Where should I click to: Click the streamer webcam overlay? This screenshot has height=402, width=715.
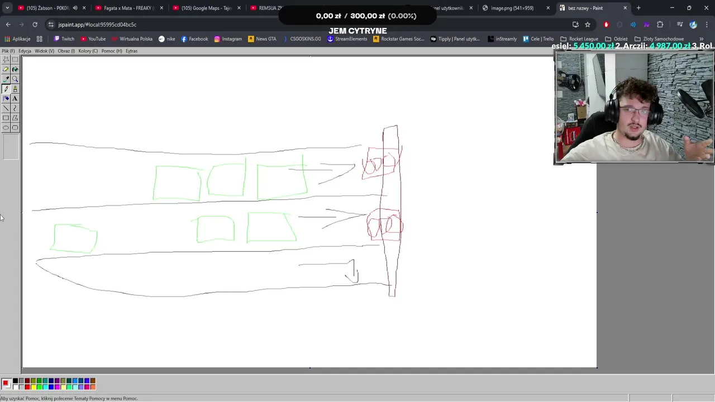click(x=634, y=108)
